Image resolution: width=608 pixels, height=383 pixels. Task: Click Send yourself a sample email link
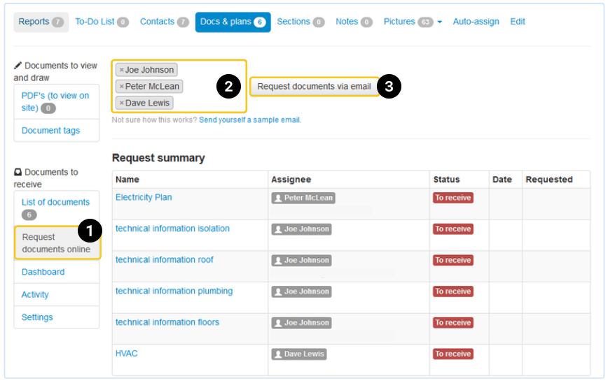[x=249, y=120]
